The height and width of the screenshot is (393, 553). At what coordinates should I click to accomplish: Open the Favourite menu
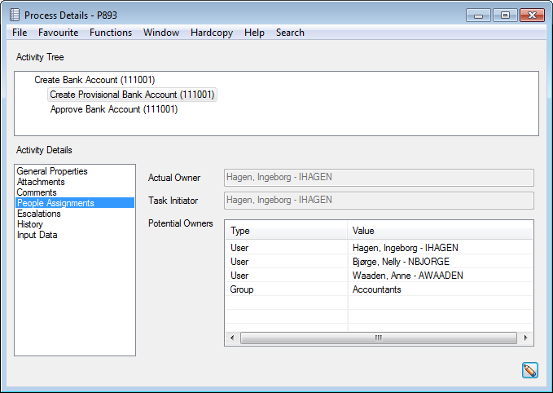(59, 33)
